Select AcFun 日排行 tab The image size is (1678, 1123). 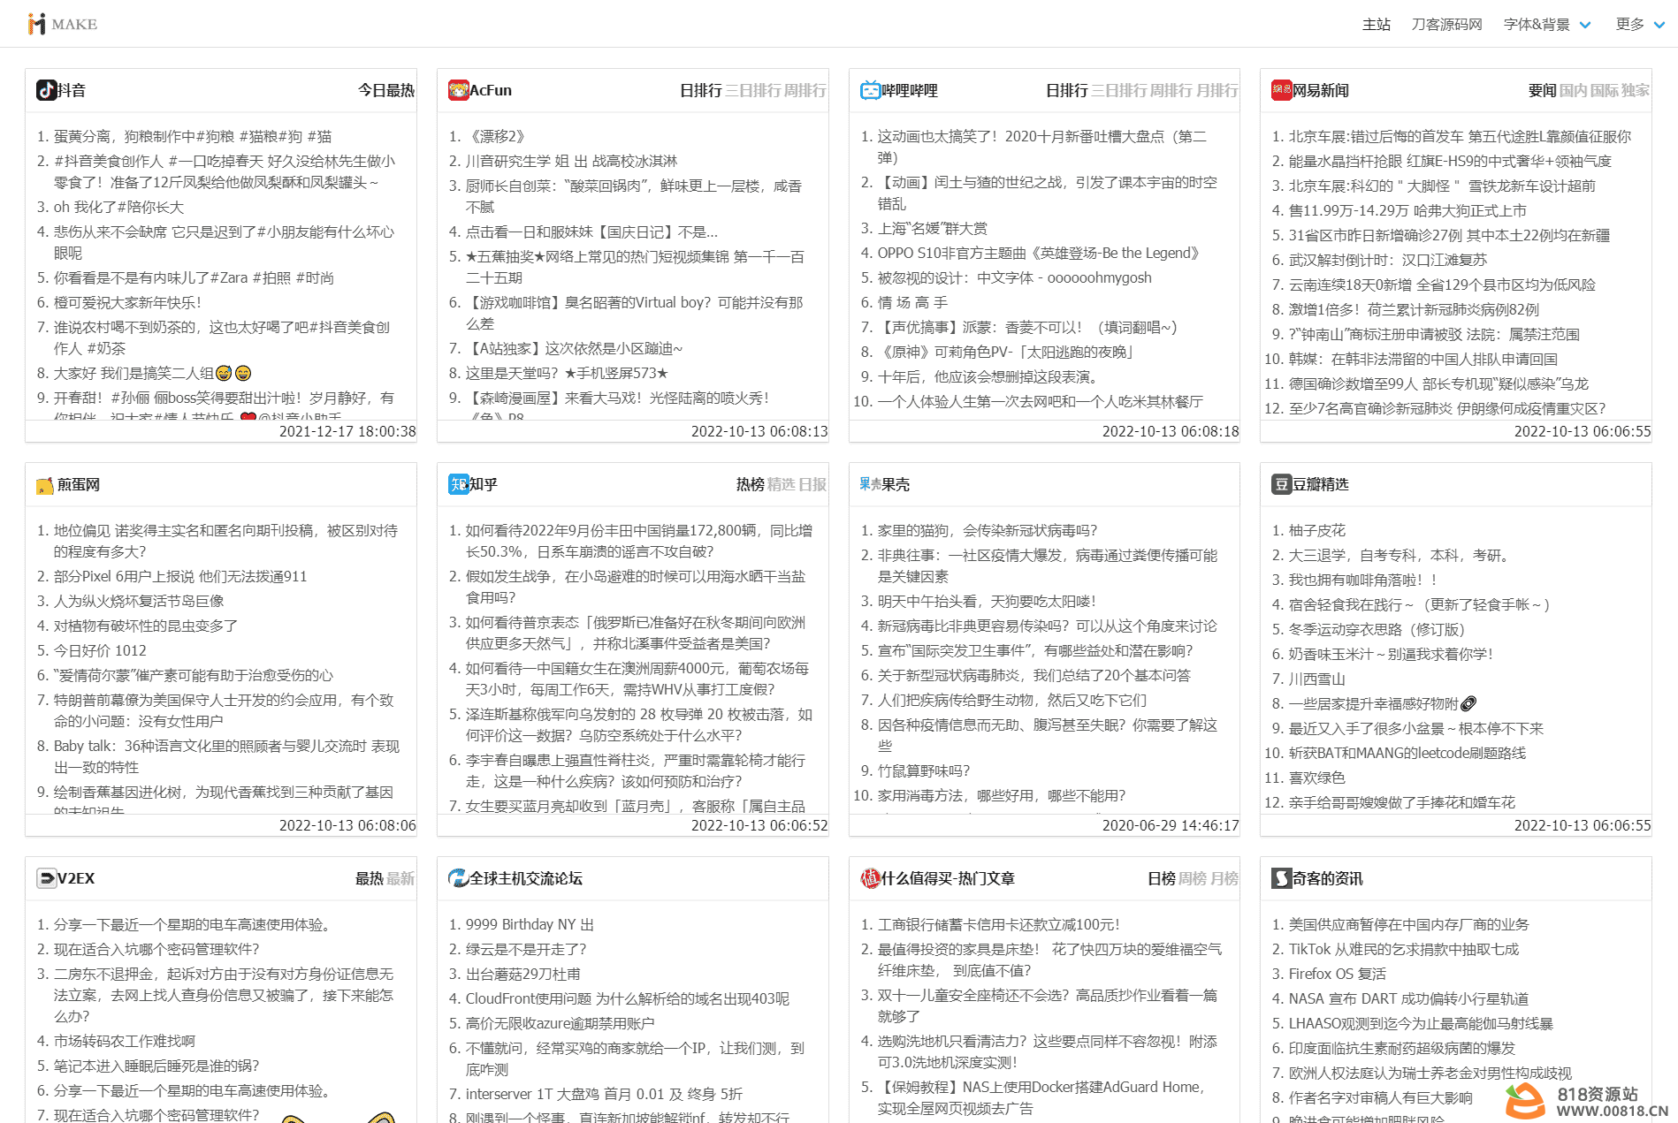point(701,90)
